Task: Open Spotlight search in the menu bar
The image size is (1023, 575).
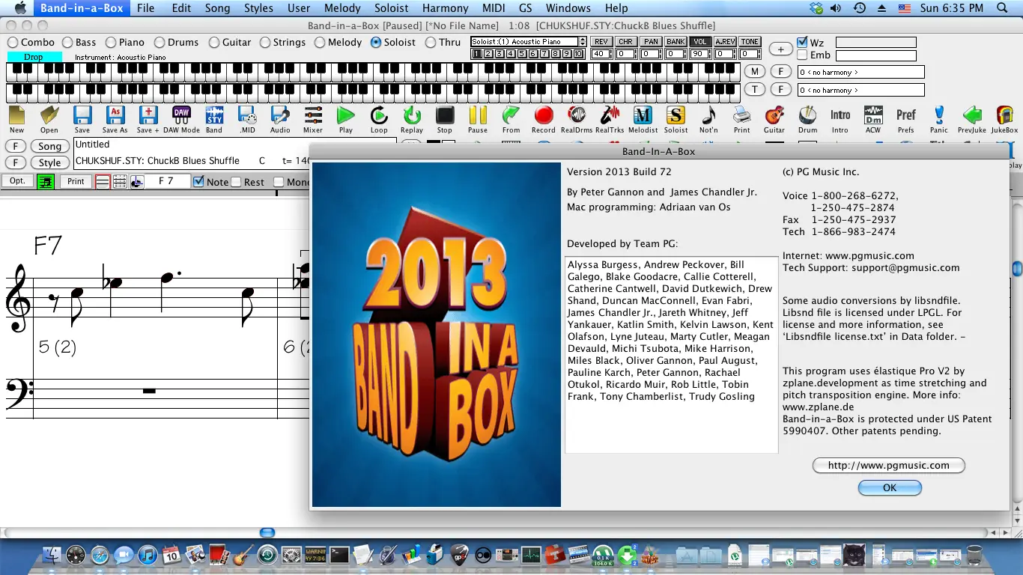Action: [1002, 8]
